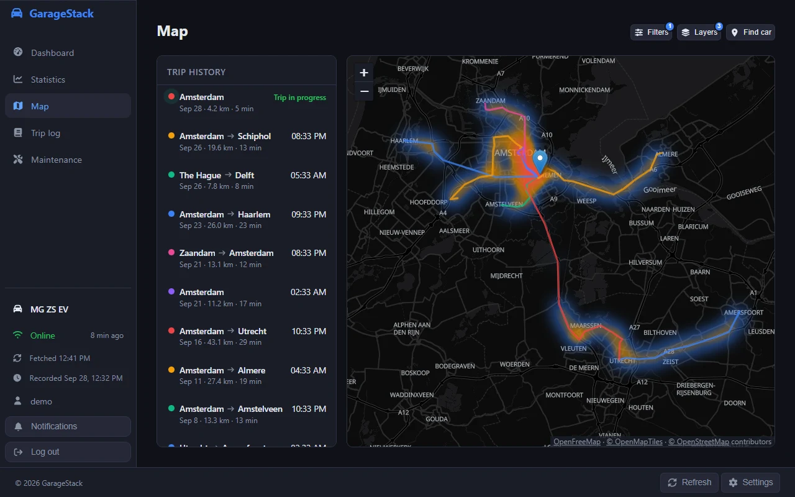The width and height of the screenshot is (795, 497).
Task: Click the Map sidebar icon
Action: pyautogui.click(x=18, y=106)
